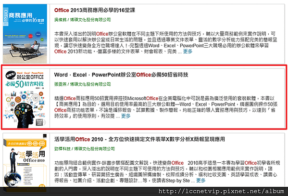Expand 更多 in the third book description
The height and width of the screenshot is (196, 288).
200,181
